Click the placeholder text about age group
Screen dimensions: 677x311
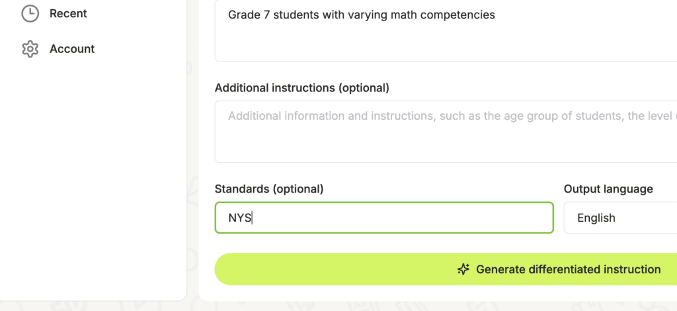[x=452, y=116]
